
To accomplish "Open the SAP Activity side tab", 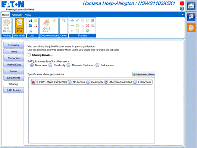I will coord(13,90).
